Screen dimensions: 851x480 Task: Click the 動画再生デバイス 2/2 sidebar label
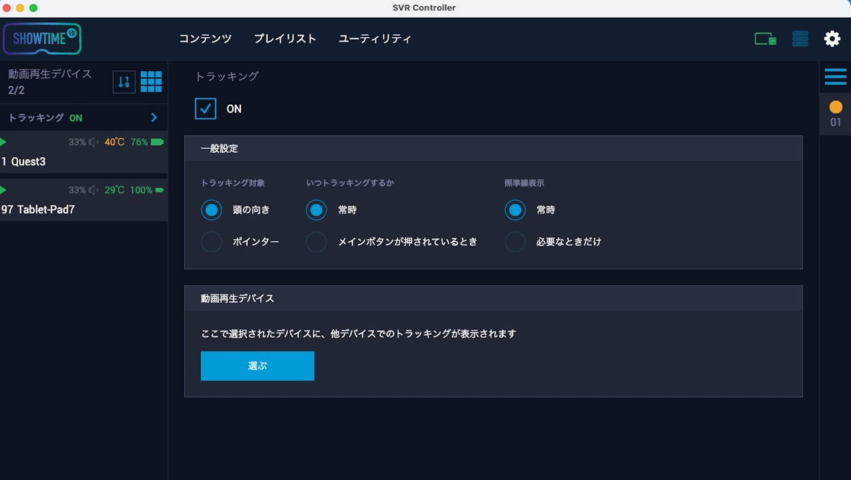click(x=50, y=82)
